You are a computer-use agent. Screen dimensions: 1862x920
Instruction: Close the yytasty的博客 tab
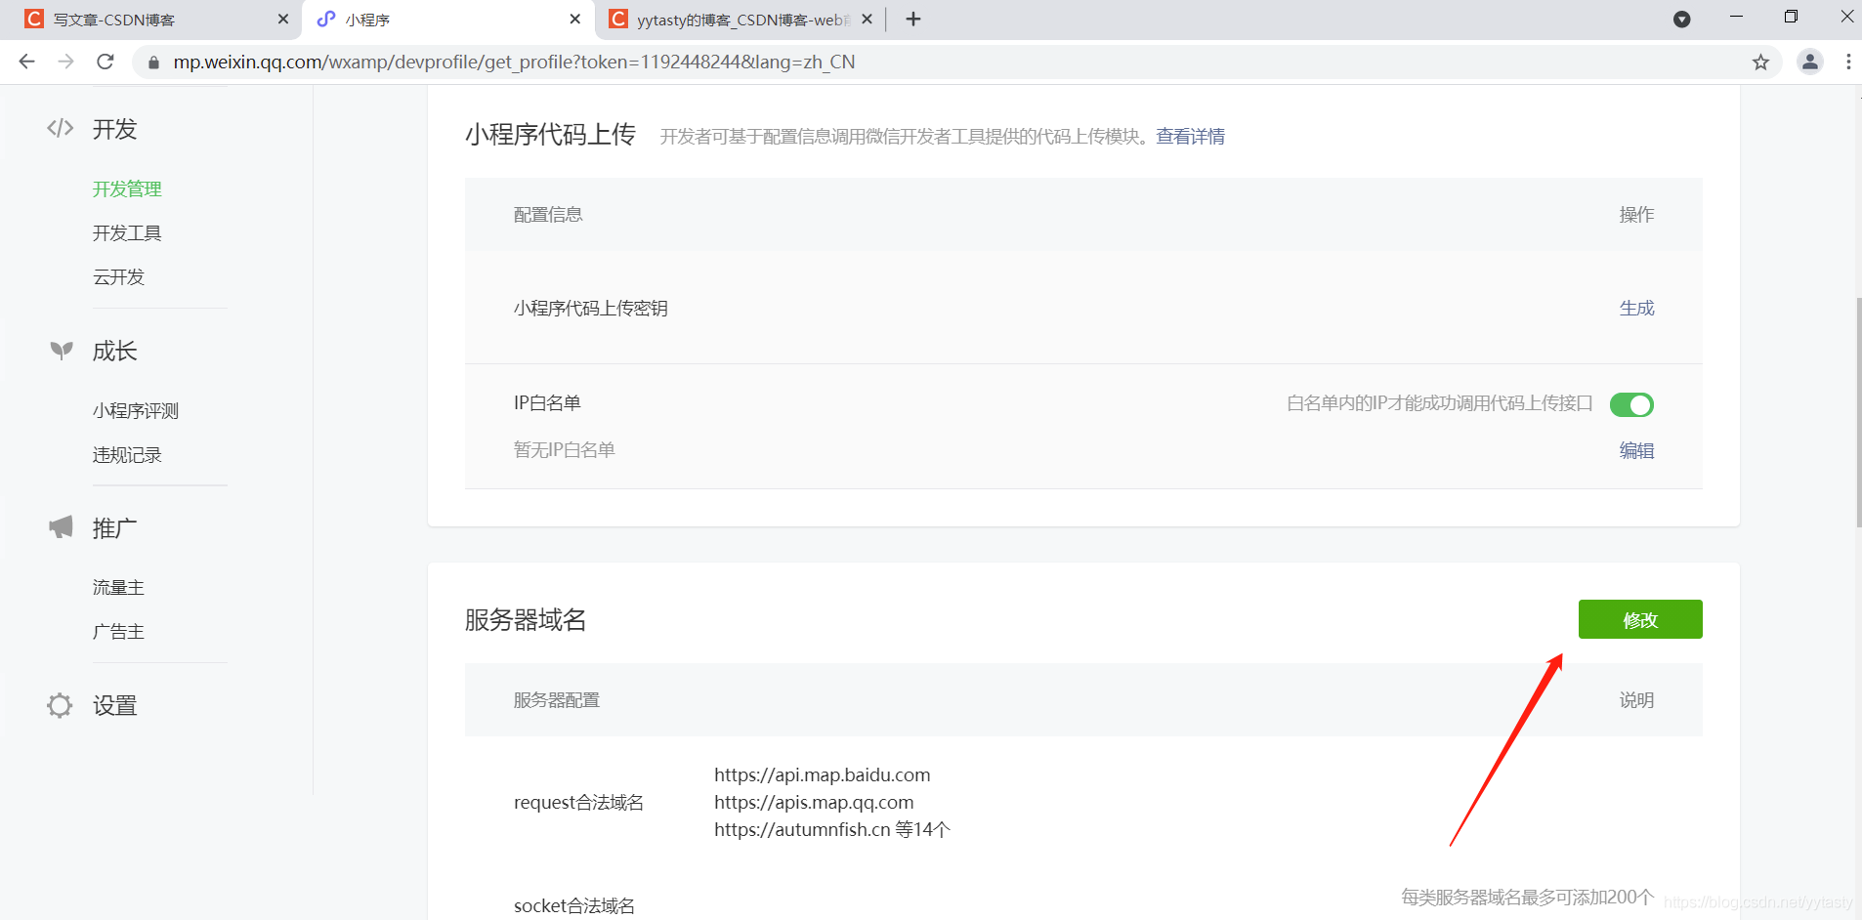pos(867,19)
